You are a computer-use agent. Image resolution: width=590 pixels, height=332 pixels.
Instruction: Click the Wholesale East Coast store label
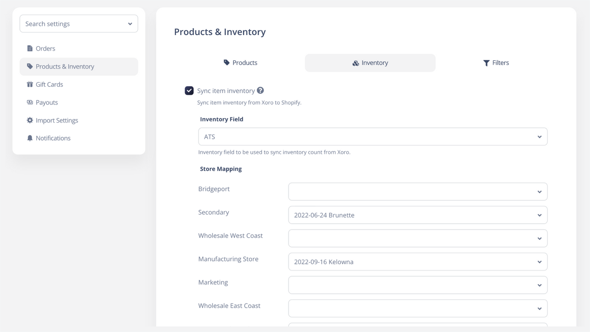(x=230, y=306)
